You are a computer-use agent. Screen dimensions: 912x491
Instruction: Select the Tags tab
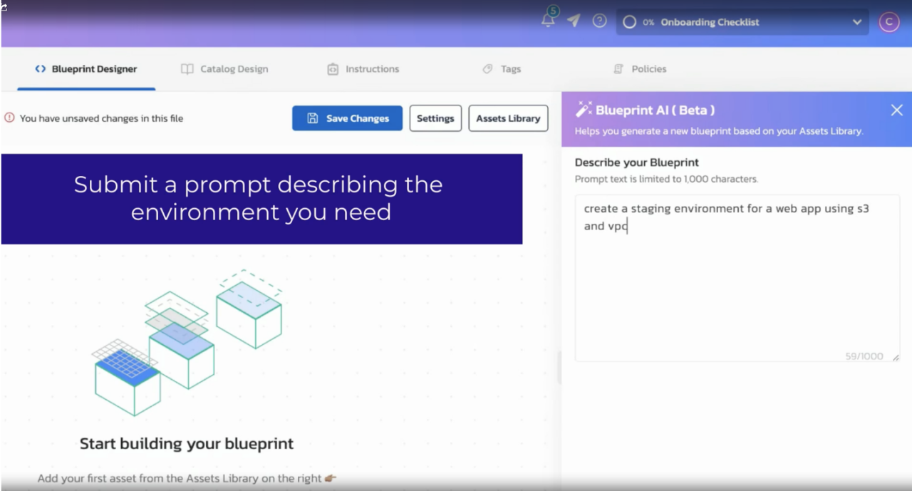(502, 69)
